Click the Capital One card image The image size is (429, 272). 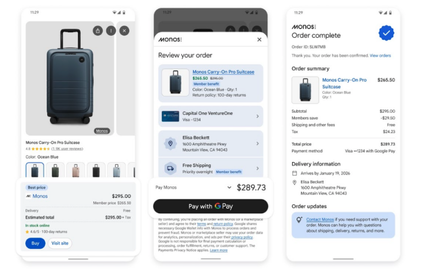pyautogui.click(x=170, y=116)
